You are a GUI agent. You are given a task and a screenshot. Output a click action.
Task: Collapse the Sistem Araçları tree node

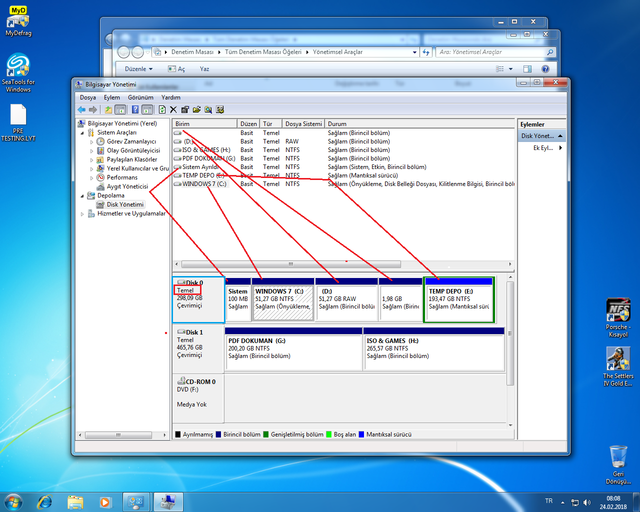pyautogui.click(x=82, y=133)
